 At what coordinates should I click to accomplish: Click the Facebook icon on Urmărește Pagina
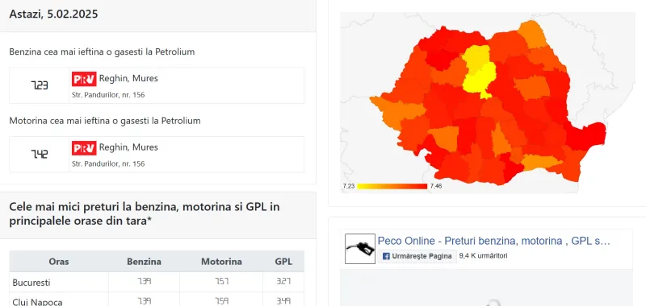tap(386, 256)
